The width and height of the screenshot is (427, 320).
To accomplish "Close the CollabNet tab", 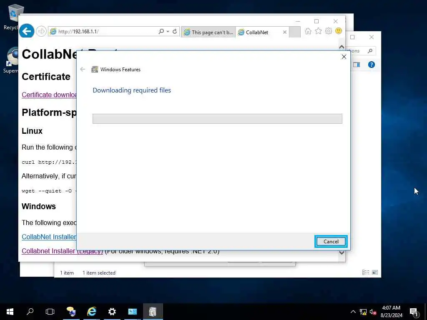I will click(284, 32).
